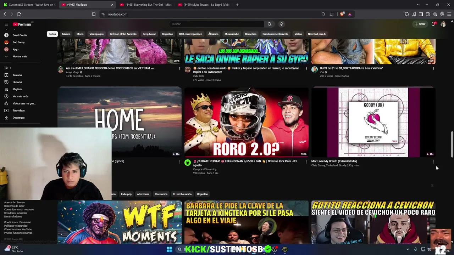The width and height of the screenshot is (454, 255).
Task: Open YouTube notifications bell
Action: 433,24
